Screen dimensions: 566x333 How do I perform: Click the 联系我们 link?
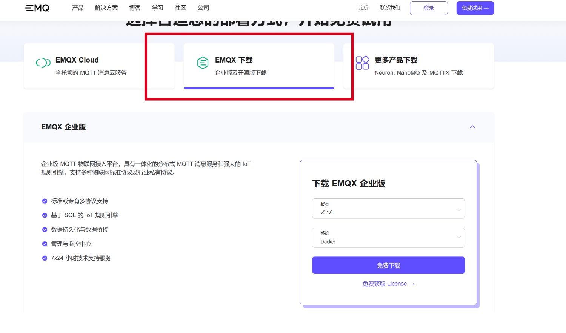pyautogui.click(x=390, y=8)
